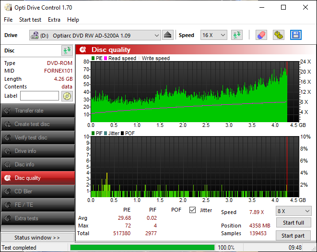Click the Opti Drive Control title icon
The image size is (317, 252).
click(8, 8)
